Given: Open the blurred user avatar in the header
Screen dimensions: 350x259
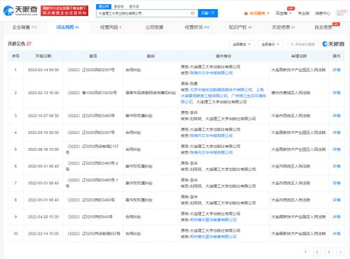Looking at the screenshot, I should (x=341, y=13).
